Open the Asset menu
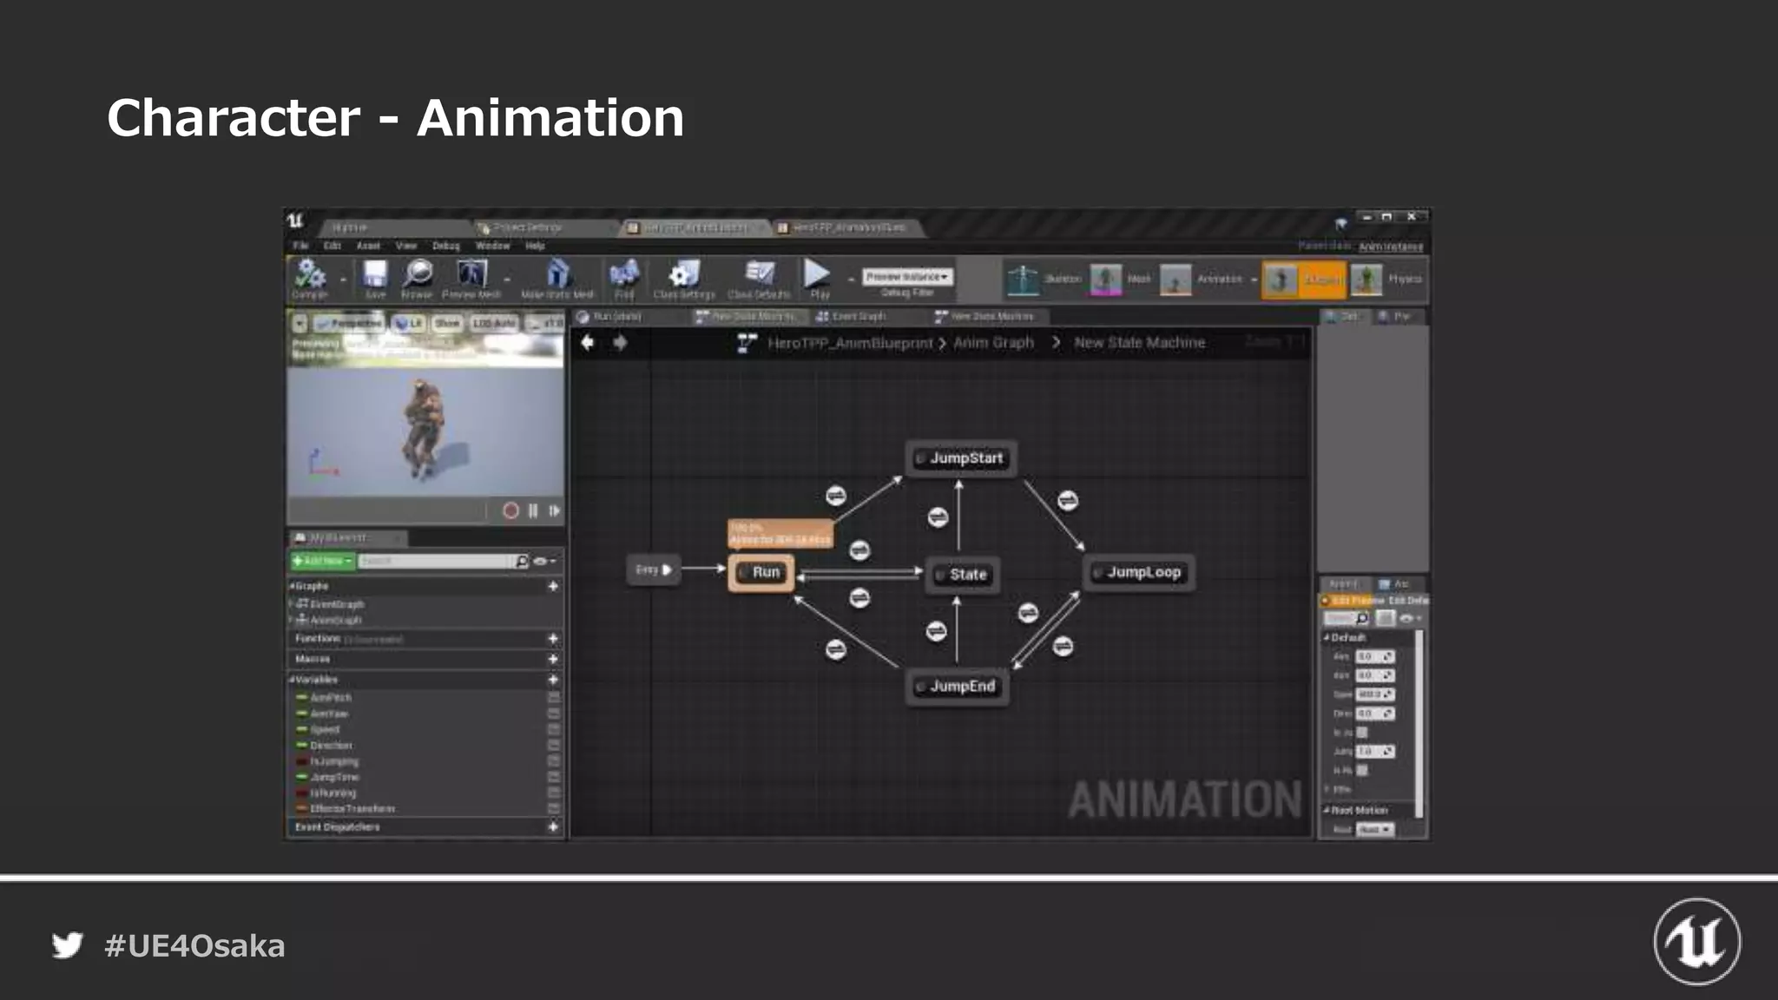The width and height of the screenshot is (1778, 1000). coord(368,246)
